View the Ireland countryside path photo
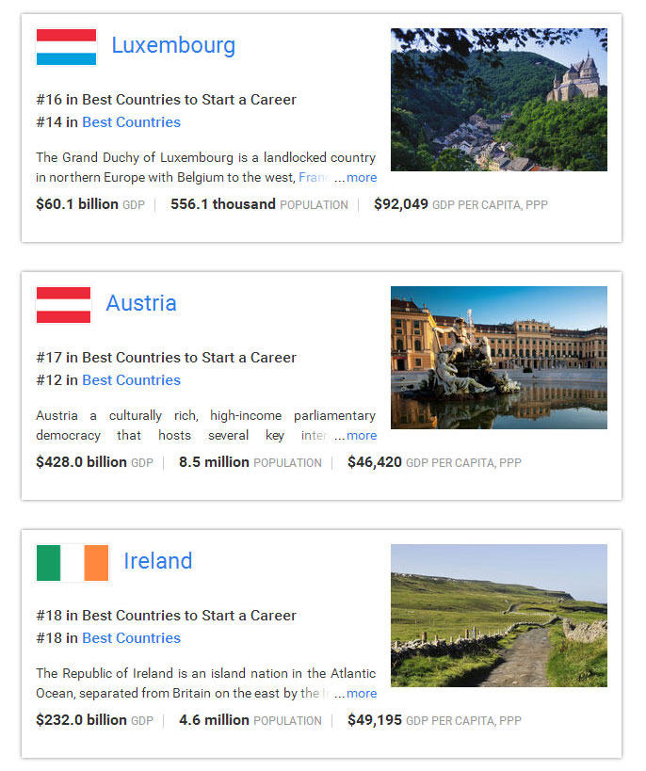Screen dimensions: 646x771 pyautogui.click(x=498, y=615)
